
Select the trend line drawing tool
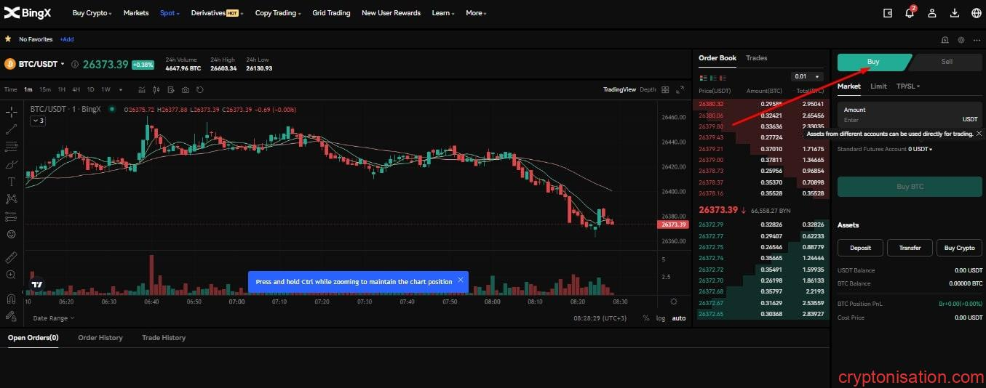coord(11,129)
